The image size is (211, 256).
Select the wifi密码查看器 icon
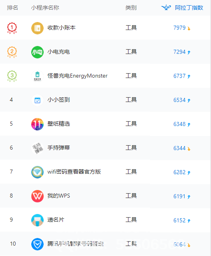pyautogui.click(x=37, y=172)
